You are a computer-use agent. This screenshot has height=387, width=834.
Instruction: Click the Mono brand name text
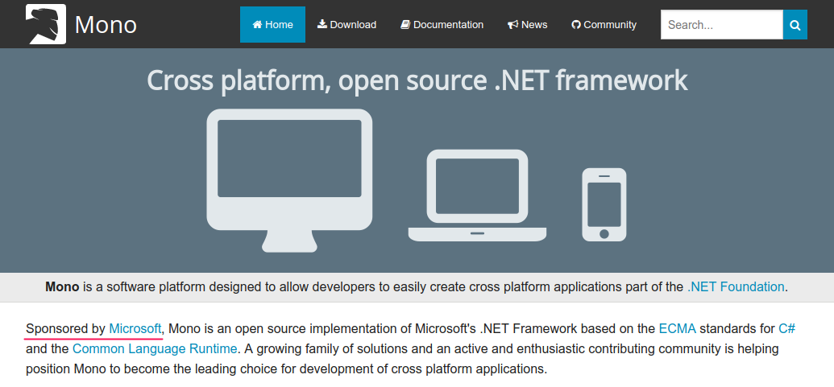click(x=106, y=24)
